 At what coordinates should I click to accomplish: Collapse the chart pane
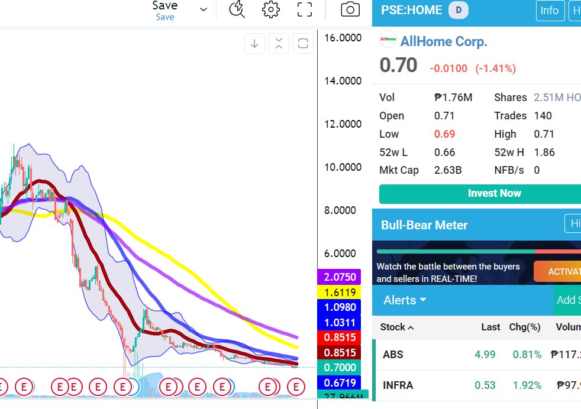[x=279, y=44]
